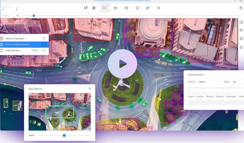Click the Navigator zoom slider handle

(x=64, y=136)
